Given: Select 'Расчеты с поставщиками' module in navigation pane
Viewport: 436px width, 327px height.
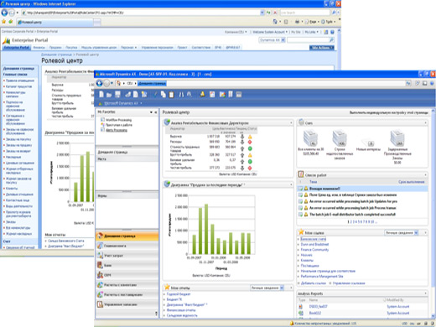Looking at the screenshot, I should pyautogui.click(x=127, y=295).
